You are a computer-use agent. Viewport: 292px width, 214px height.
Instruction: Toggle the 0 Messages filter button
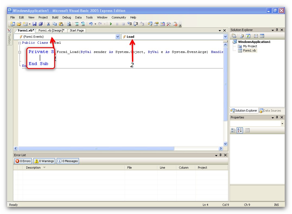(x=68, y=161)
